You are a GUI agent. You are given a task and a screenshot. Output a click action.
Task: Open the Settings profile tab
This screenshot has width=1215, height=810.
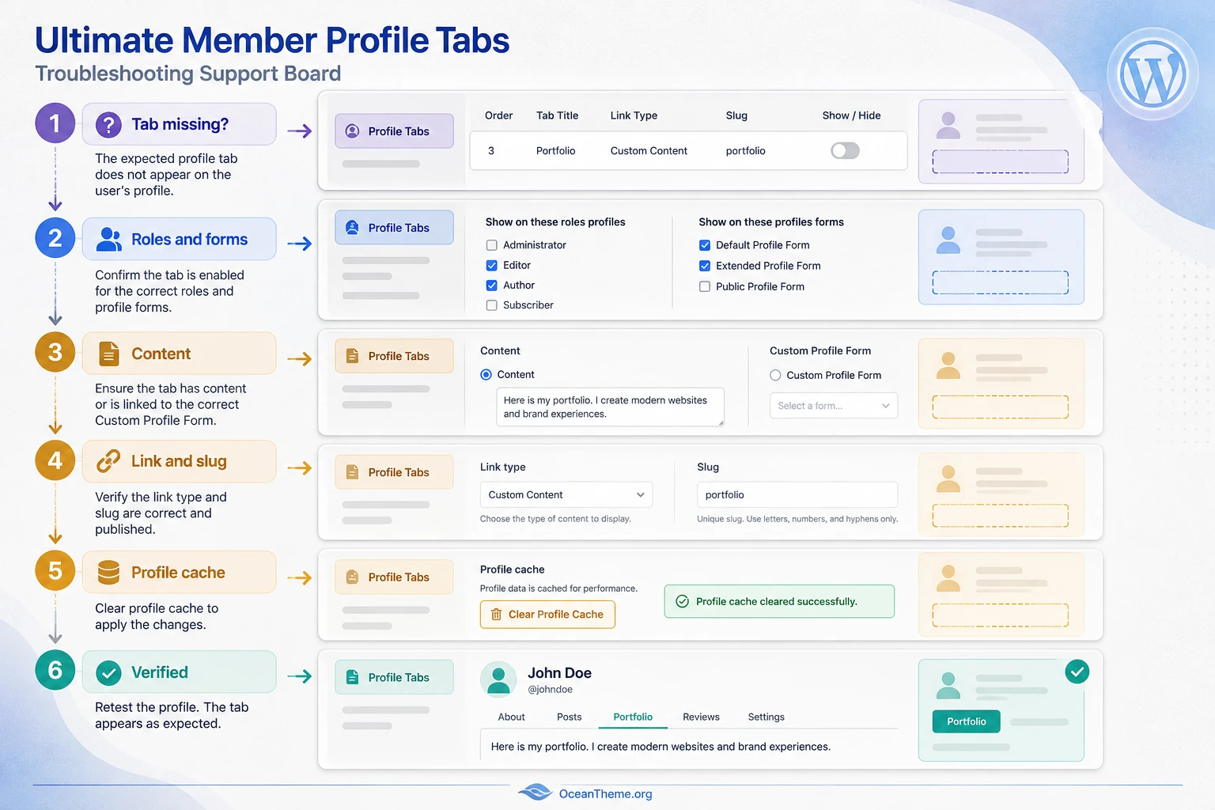(x=766, y=717)
